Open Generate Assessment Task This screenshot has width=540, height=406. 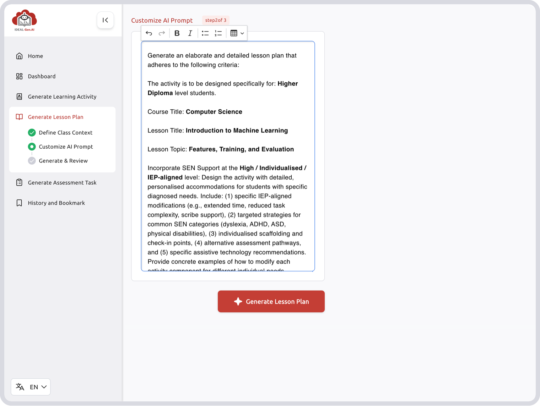pyautogui.click(x=63, y=182)
